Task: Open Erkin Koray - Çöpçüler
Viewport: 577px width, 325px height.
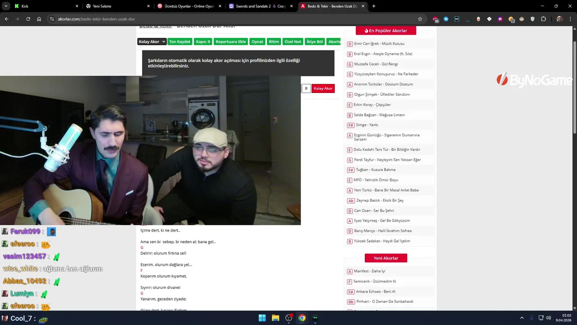Action: pos(372,105)
